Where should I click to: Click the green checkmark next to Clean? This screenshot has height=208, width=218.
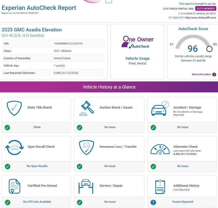[8, 127]
